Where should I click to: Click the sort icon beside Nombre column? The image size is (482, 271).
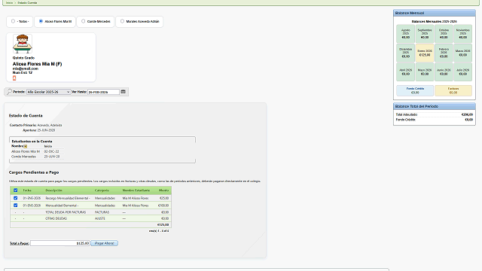pyautogui.click(x=26, y=146)
